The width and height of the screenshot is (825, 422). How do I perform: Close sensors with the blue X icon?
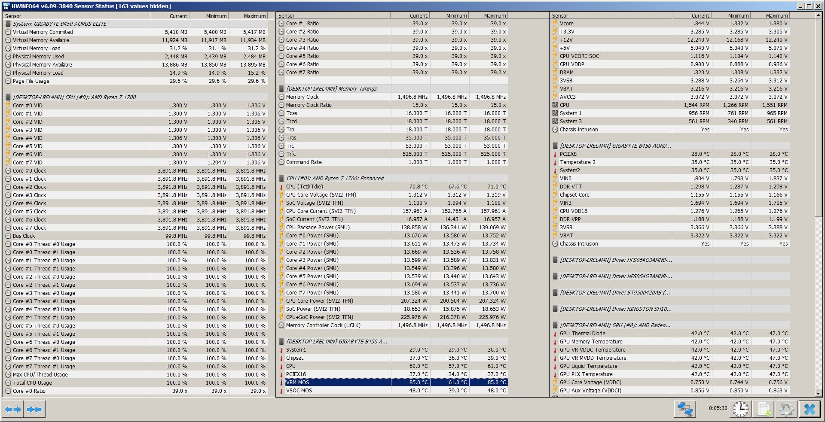(810, 409)
